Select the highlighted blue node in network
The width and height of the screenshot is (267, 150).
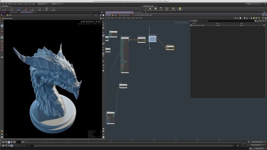click(153, 39)
